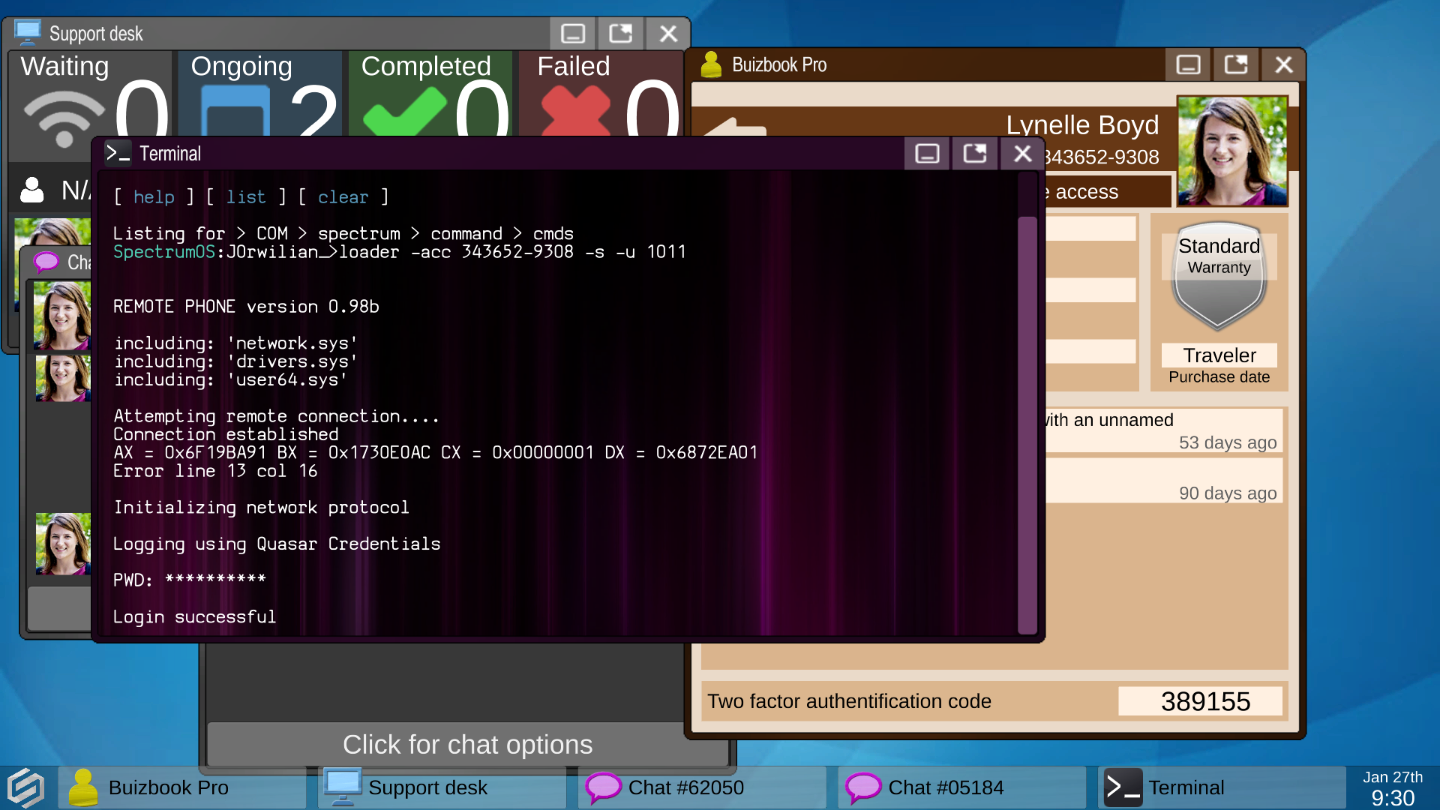Click the Ongoing phone icon
This screenshot has height=810, width=1440.
click(235, 111)
